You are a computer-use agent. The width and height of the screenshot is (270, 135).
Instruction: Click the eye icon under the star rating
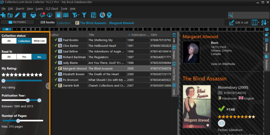pyautogui.click(x=221, y=123)
